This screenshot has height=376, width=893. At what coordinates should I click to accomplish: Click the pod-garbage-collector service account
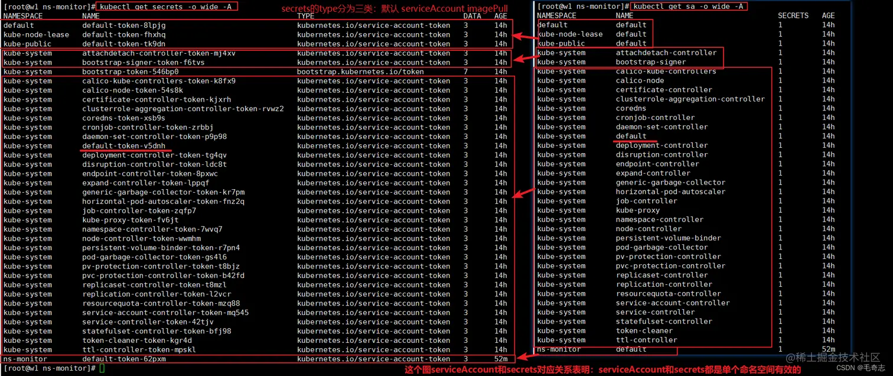coord(662,248)
